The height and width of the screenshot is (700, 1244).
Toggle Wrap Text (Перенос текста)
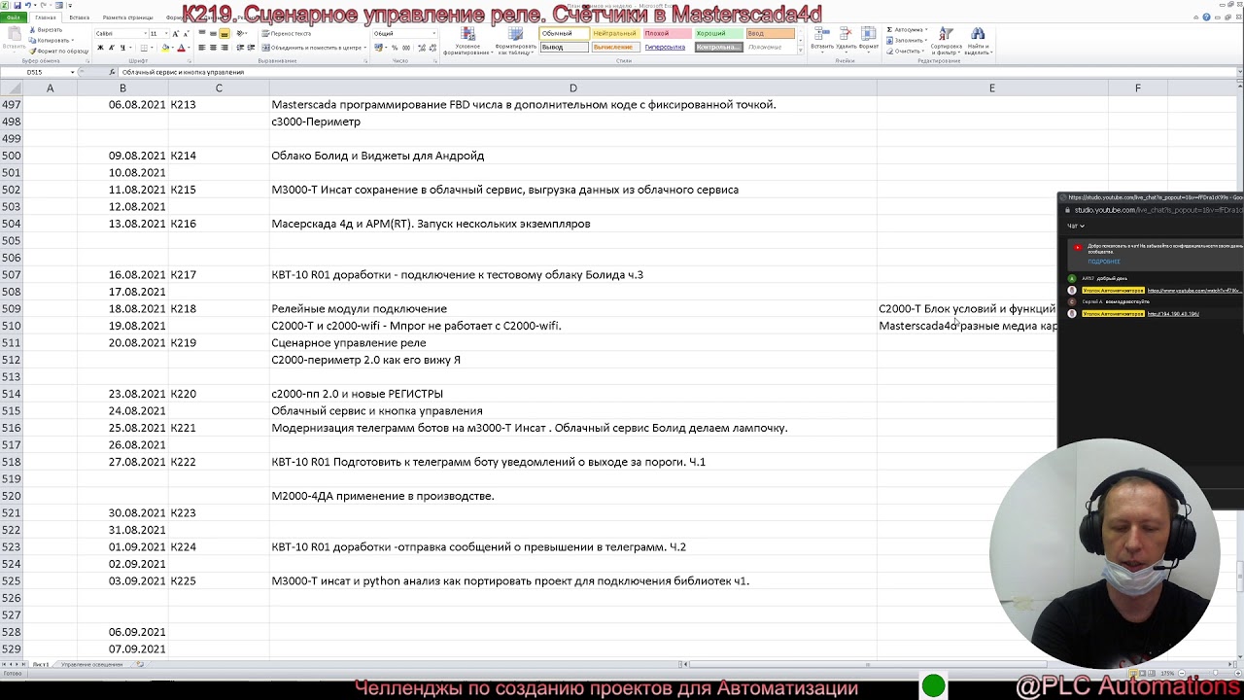point(286,34)
